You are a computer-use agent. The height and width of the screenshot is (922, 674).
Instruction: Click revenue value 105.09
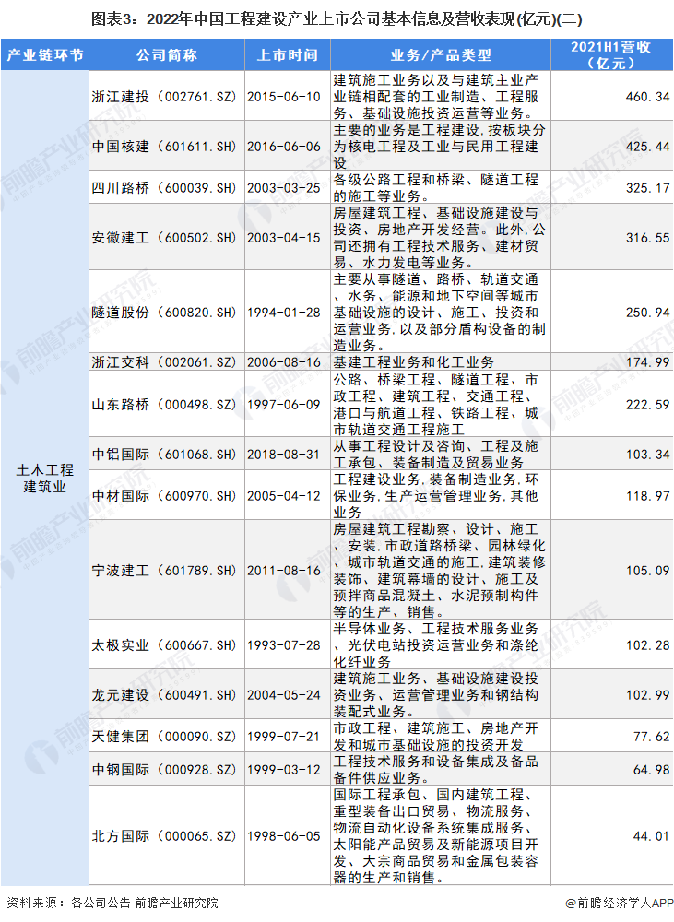(x=647, y=571)
